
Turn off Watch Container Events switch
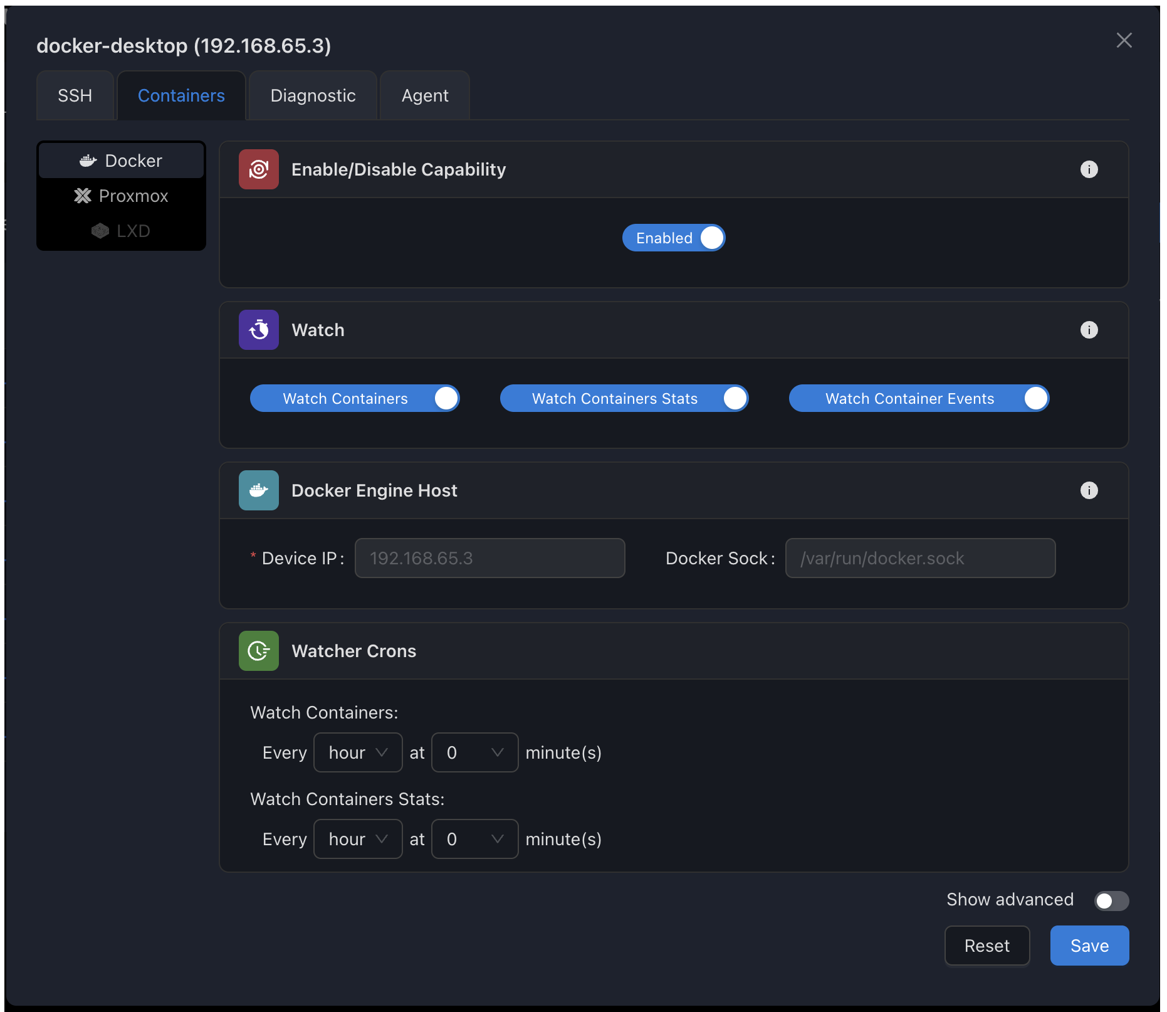click(x=918, y=399)
